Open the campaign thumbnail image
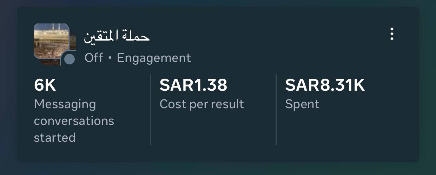 point(52,42)
